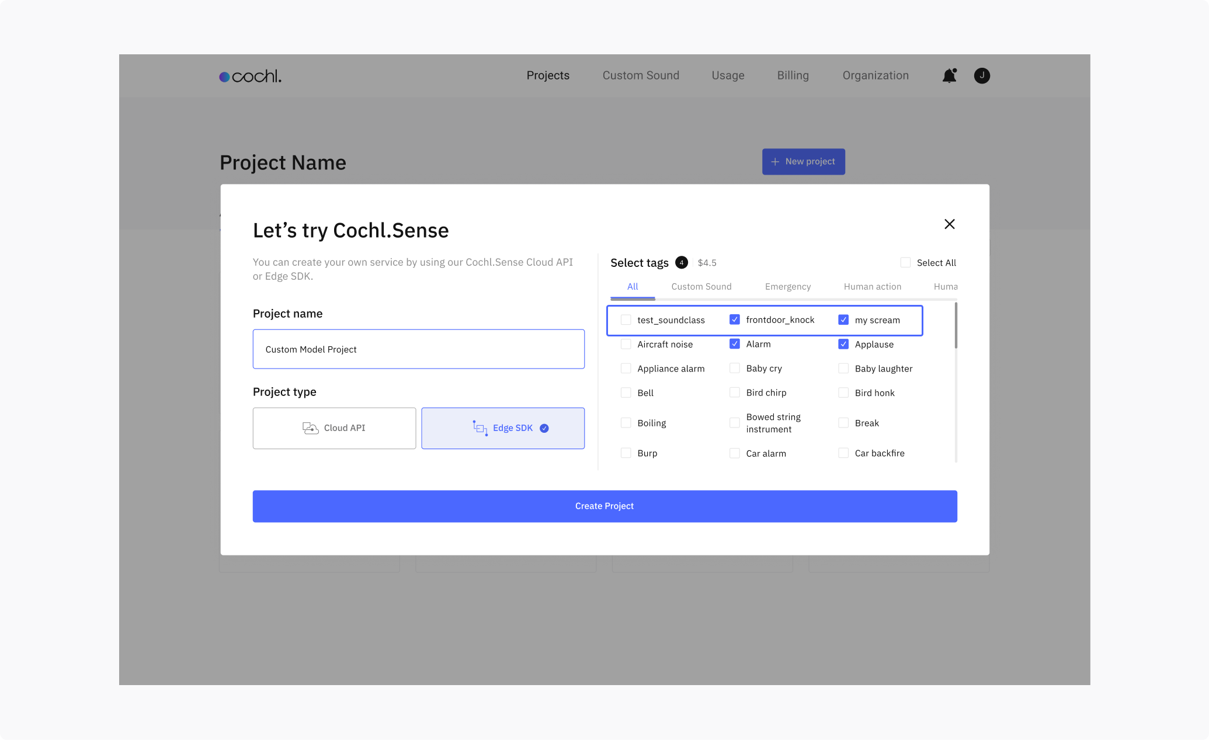
Task: Choose Cloud API project type
Action: [334, 428]
